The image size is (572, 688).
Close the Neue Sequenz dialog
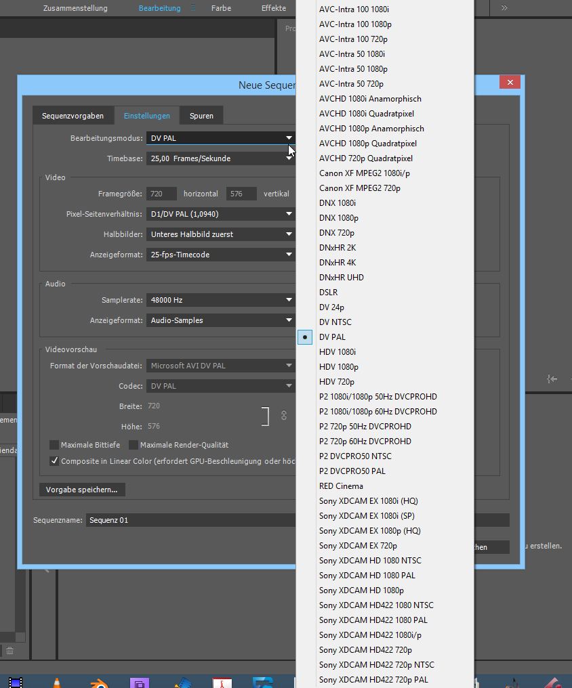pos(510,82)
